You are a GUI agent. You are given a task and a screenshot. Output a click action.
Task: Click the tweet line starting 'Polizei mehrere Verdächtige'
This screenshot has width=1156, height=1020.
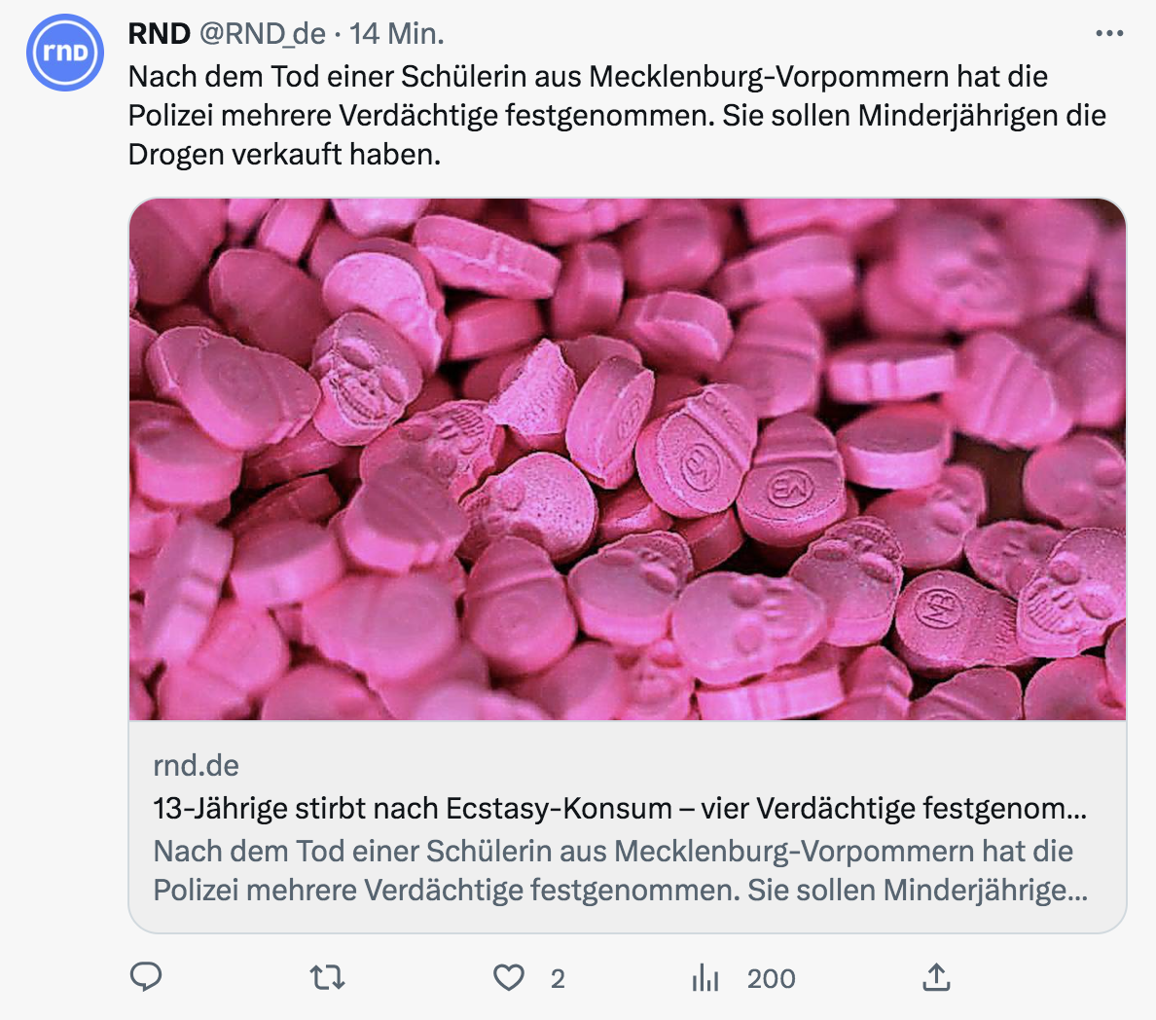(x=617, y=115)
